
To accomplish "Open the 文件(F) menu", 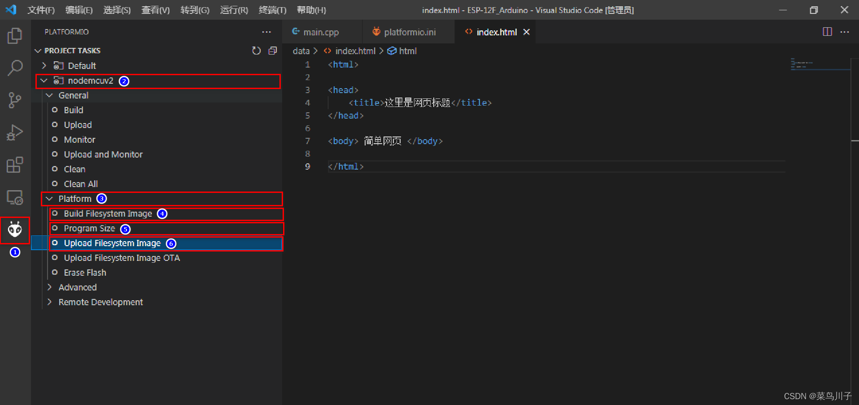I will (41, 10).
